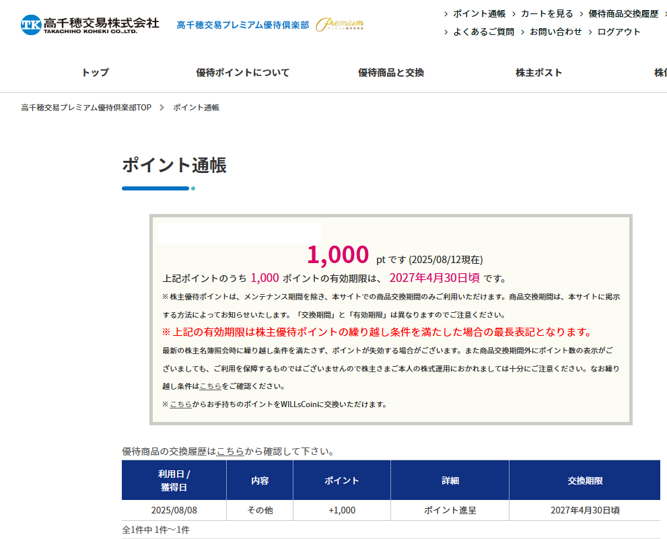The height and width of the screenshot is (539, 667).
Task: Open 株主ポスト navigation item
Action: (x=538, y=73)
